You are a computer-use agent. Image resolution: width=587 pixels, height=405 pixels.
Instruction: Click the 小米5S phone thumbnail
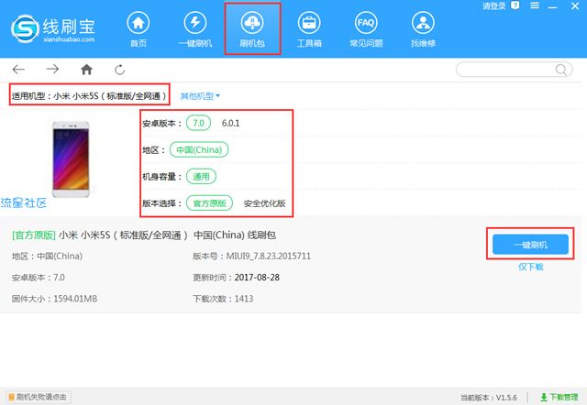click(71, 159)
